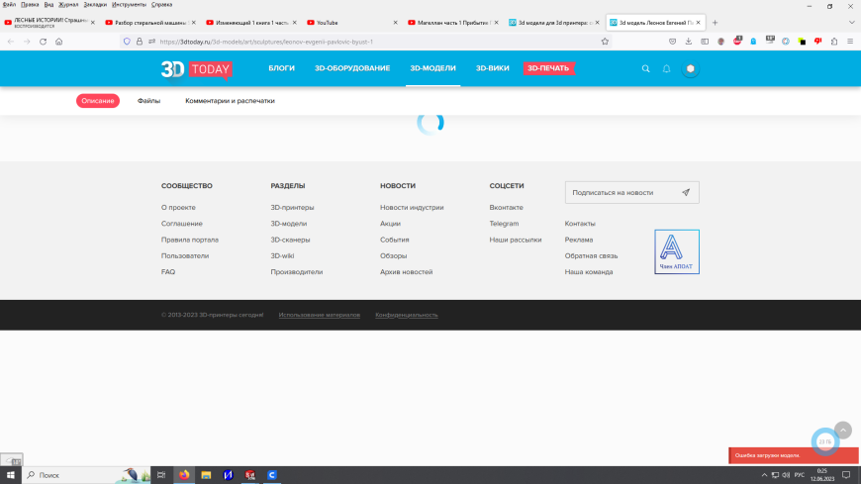Open File Explorer from the taskbar

tap(206, 475)
